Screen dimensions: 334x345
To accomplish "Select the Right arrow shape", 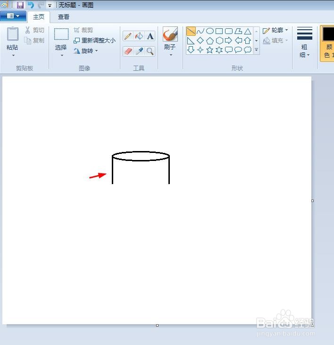I will tap(229, 41).
